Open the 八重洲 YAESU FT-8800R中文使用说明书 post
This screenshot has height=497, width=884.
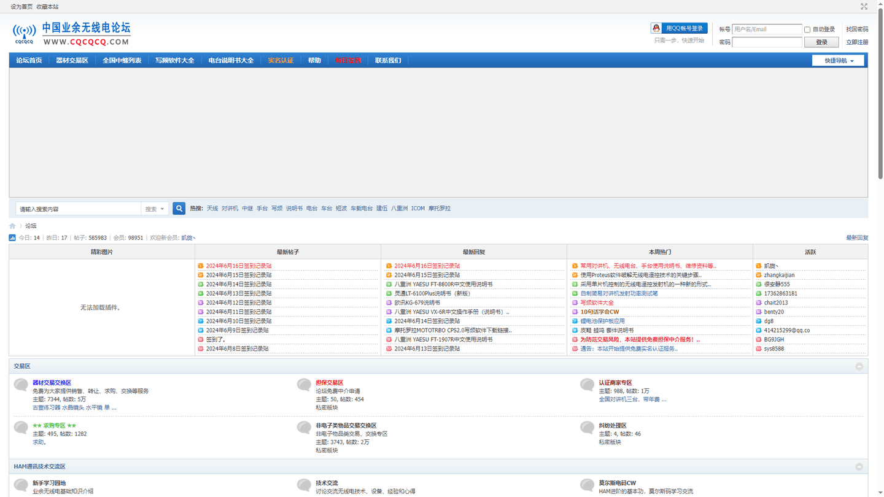(443, 284)
